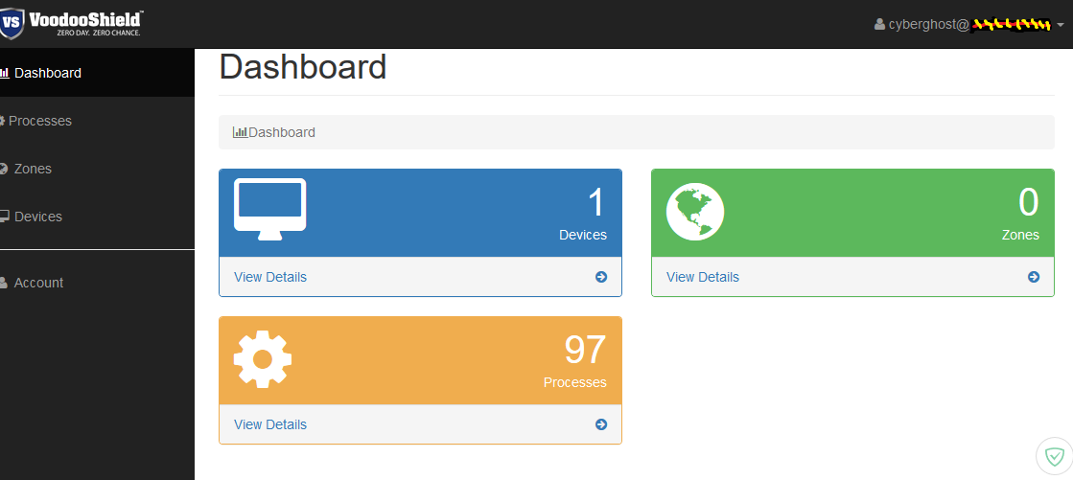
Task: Click the arrow icon in Devices card footer
Action: click(601, 277)
